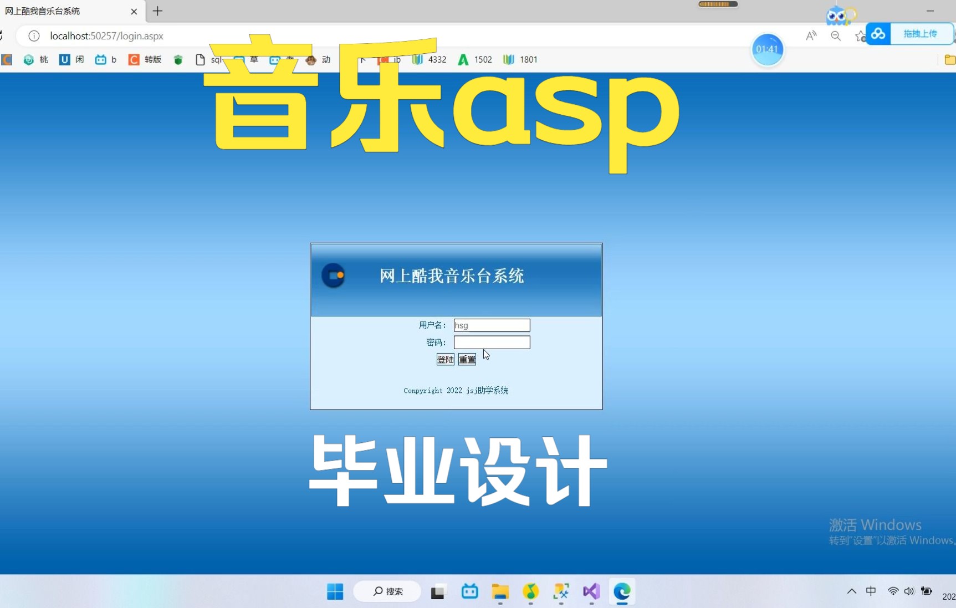
Task: Open the 动 monkey bookmark
Action: click(x=318, y=59)
